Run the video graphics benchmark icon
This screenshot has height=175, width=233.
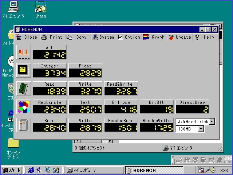point(24,107)
